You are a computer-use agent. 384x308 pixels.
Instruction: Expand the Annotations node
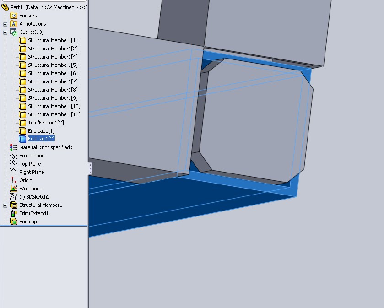[x=5, y=24]
